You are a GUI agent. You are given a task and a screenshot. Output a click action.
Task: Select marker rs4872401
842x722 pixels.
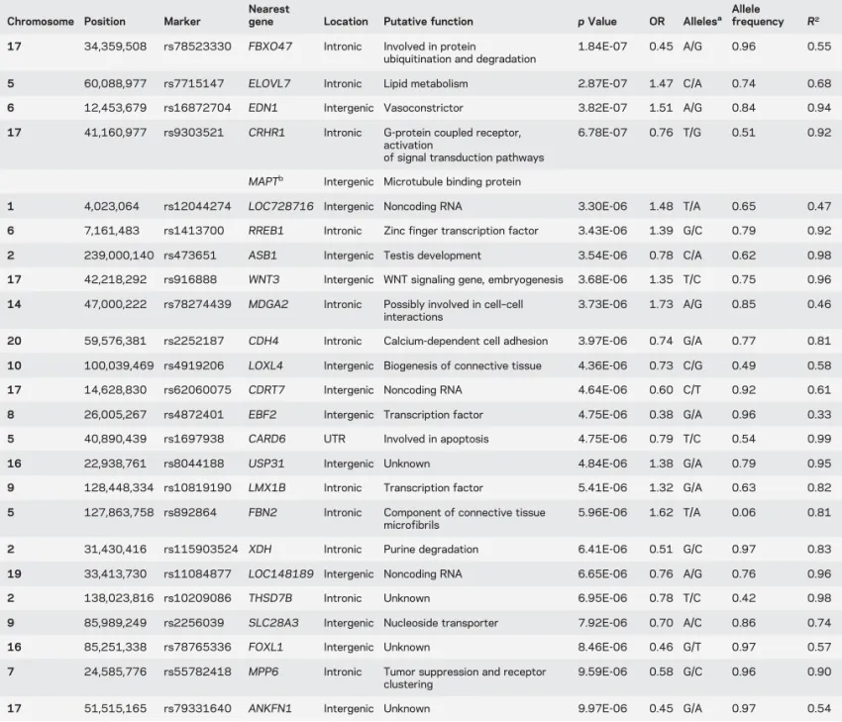[x=193, y=414]
